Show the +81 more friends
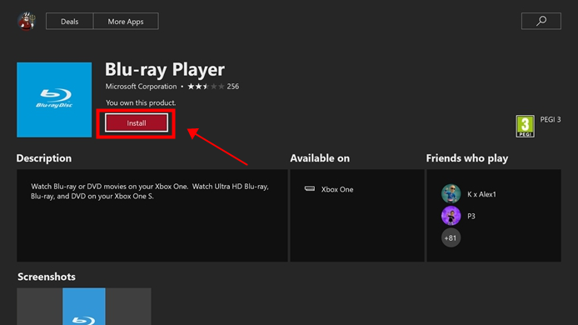The width and height of the screenshot is (578, 325). tap(451, 238)
